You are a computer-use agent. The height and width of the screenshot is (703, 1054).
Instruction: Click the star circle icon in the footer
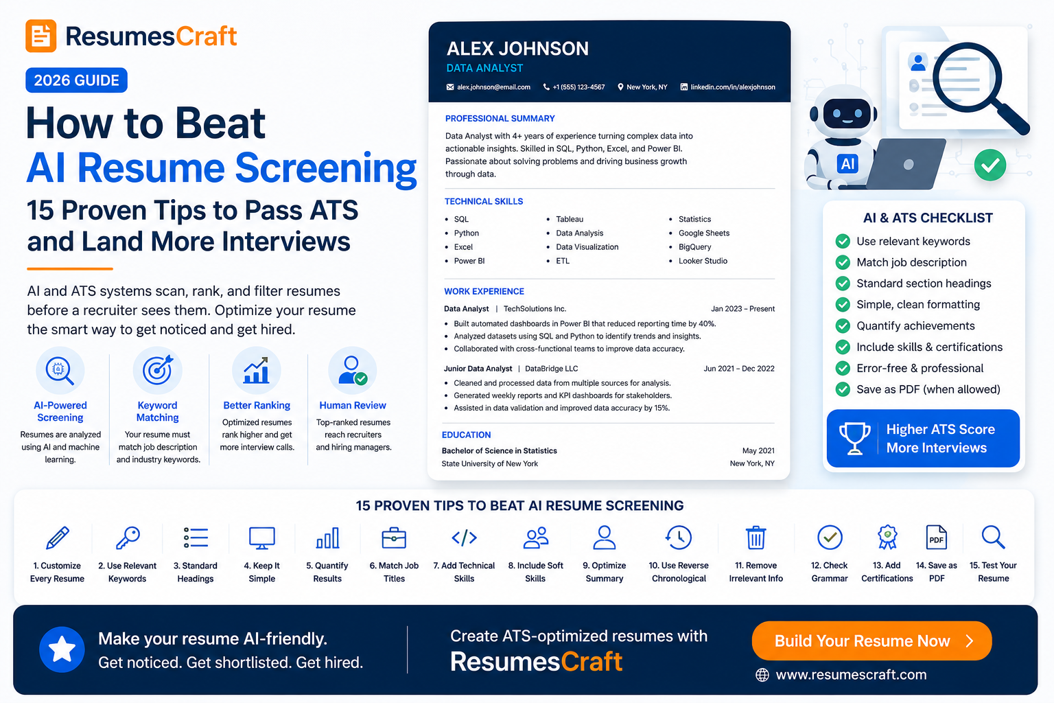tap(62, 649)
